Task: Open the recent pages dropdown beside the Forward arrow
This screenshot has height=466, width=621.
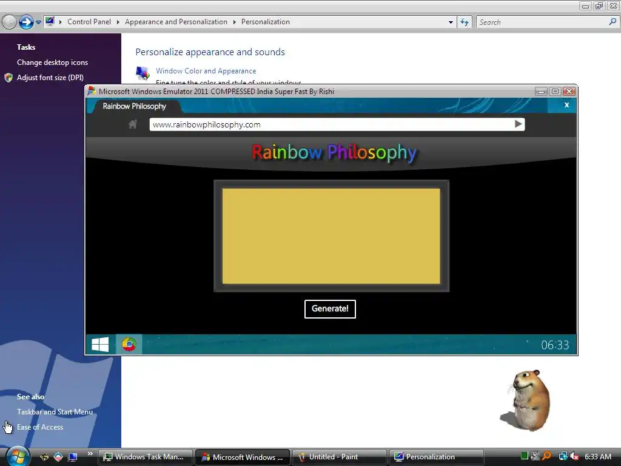Action: pos(38,22)
